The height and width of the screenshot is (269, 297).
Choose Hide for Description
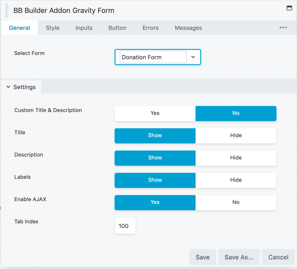pos(236,158)
